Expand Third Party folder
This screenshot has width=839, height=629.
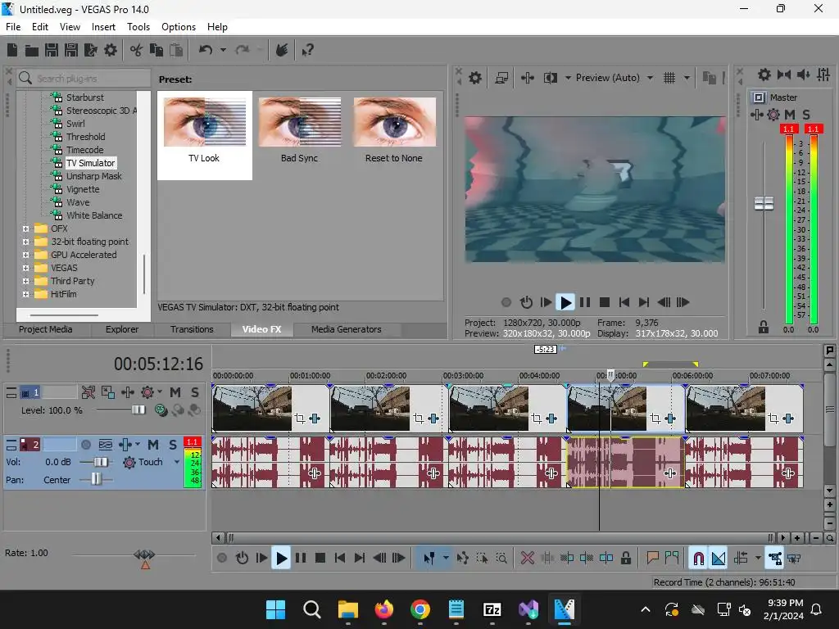pos(25,281)
